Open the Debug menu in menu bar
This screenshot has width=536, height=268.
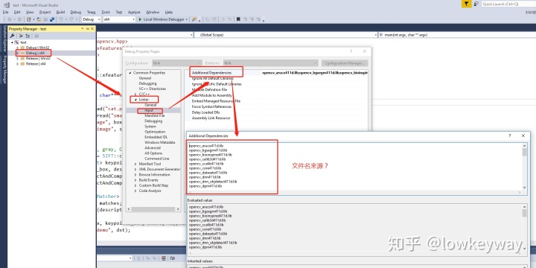click(75, 12)
